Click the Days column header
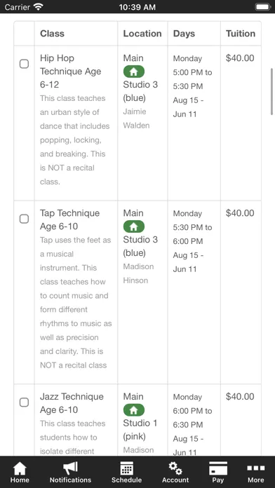This screenshot has width=275, height=488. (x=184, y=34)
